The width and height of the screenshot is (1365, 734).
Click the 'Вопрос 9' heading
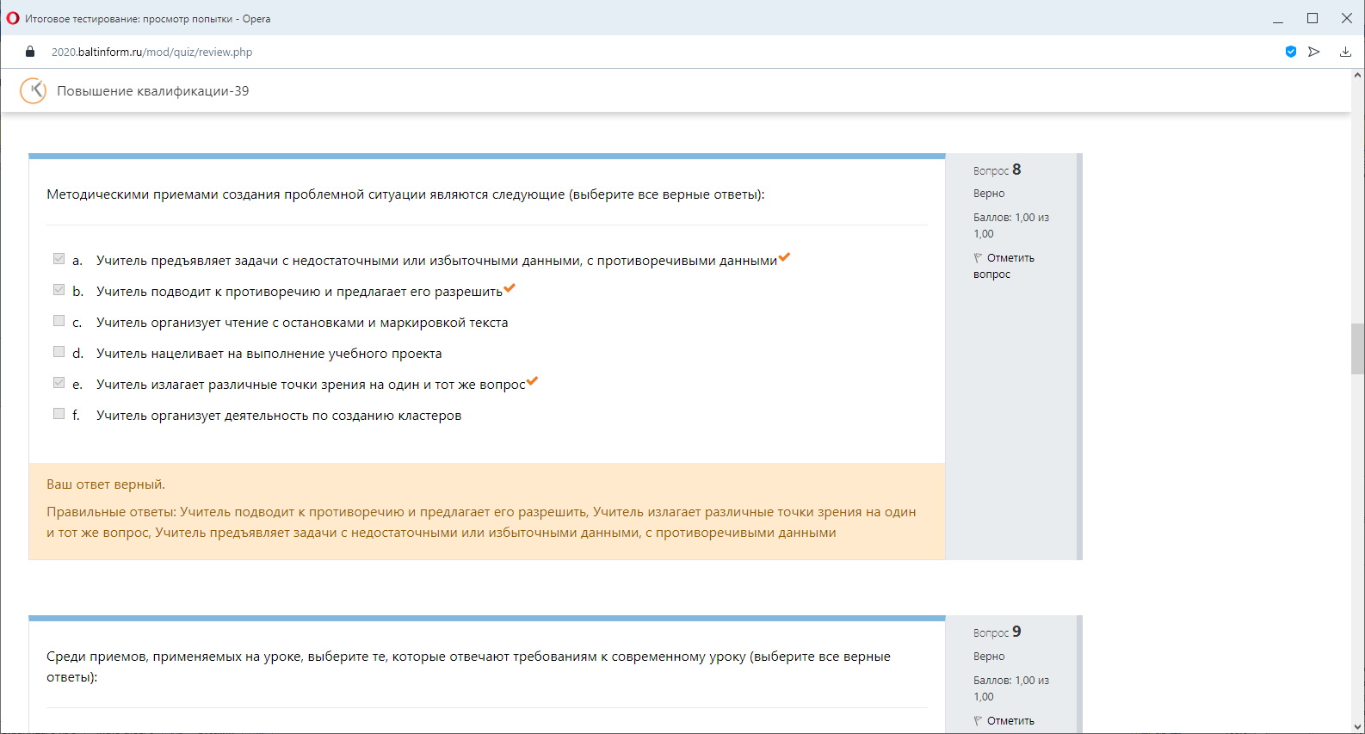click(x=997, y=632)
